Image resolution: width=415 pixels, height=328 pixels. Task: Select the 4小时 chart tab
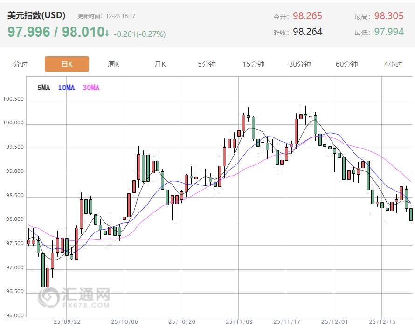[x=393, y=64]
